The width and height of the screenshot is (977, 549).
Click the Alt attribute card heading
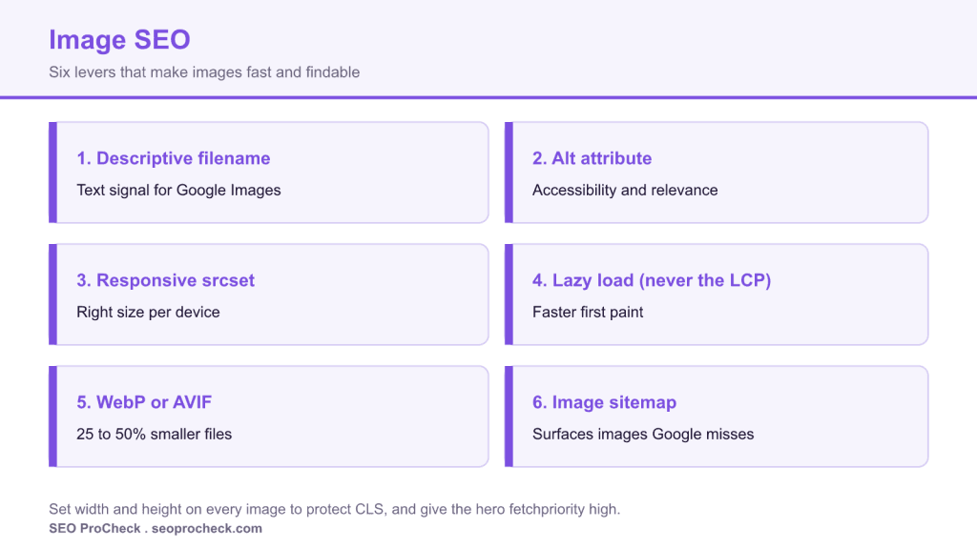click(592, 158)
